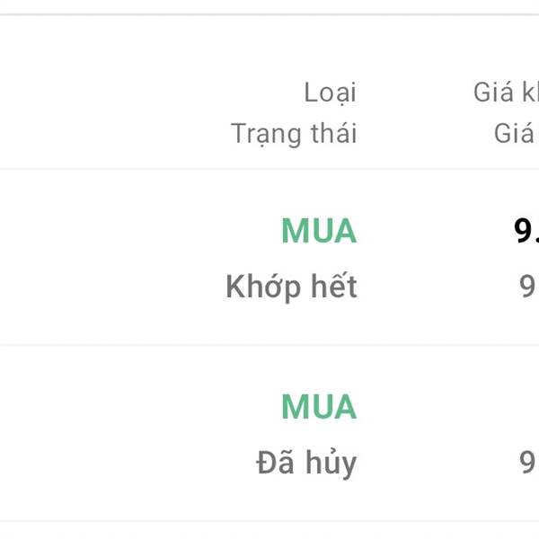539x539 pixels.
Task: Tap the green MUA label above Đã hủy
Action: 319,407
